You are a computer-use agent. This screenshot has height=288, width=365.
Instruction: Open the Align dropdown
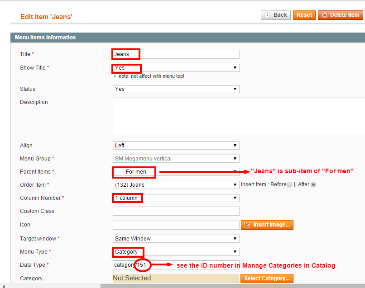pyautogui.click(x=176, y=146)
